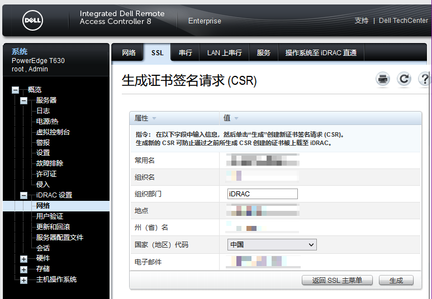Select 用户验证 in the sidebar
The height and width of the screenshot is (299, 432).
click(50, 216)
